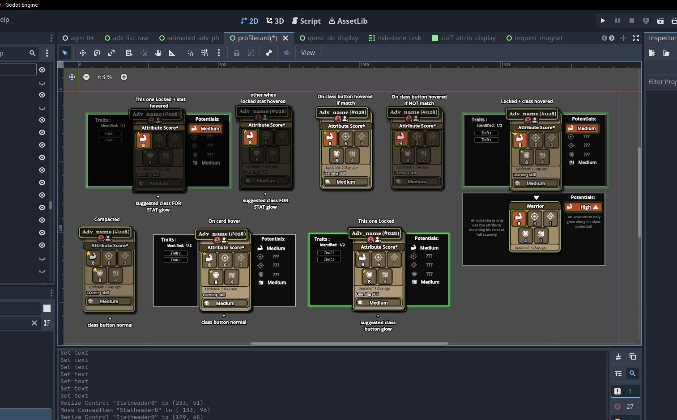Toggle collapse duplicate messages icon in output

618,373
